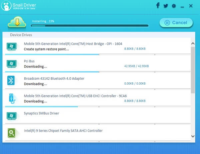Click the hard disk icon for SATA AHCI Controller
Viewport: 200px width, 154px height.
coord(11,133)
